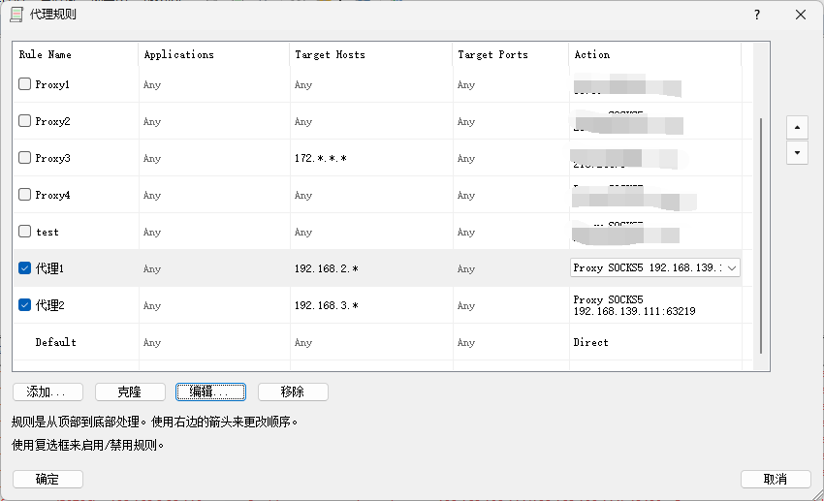Click the Applications column header

(214, 54)
